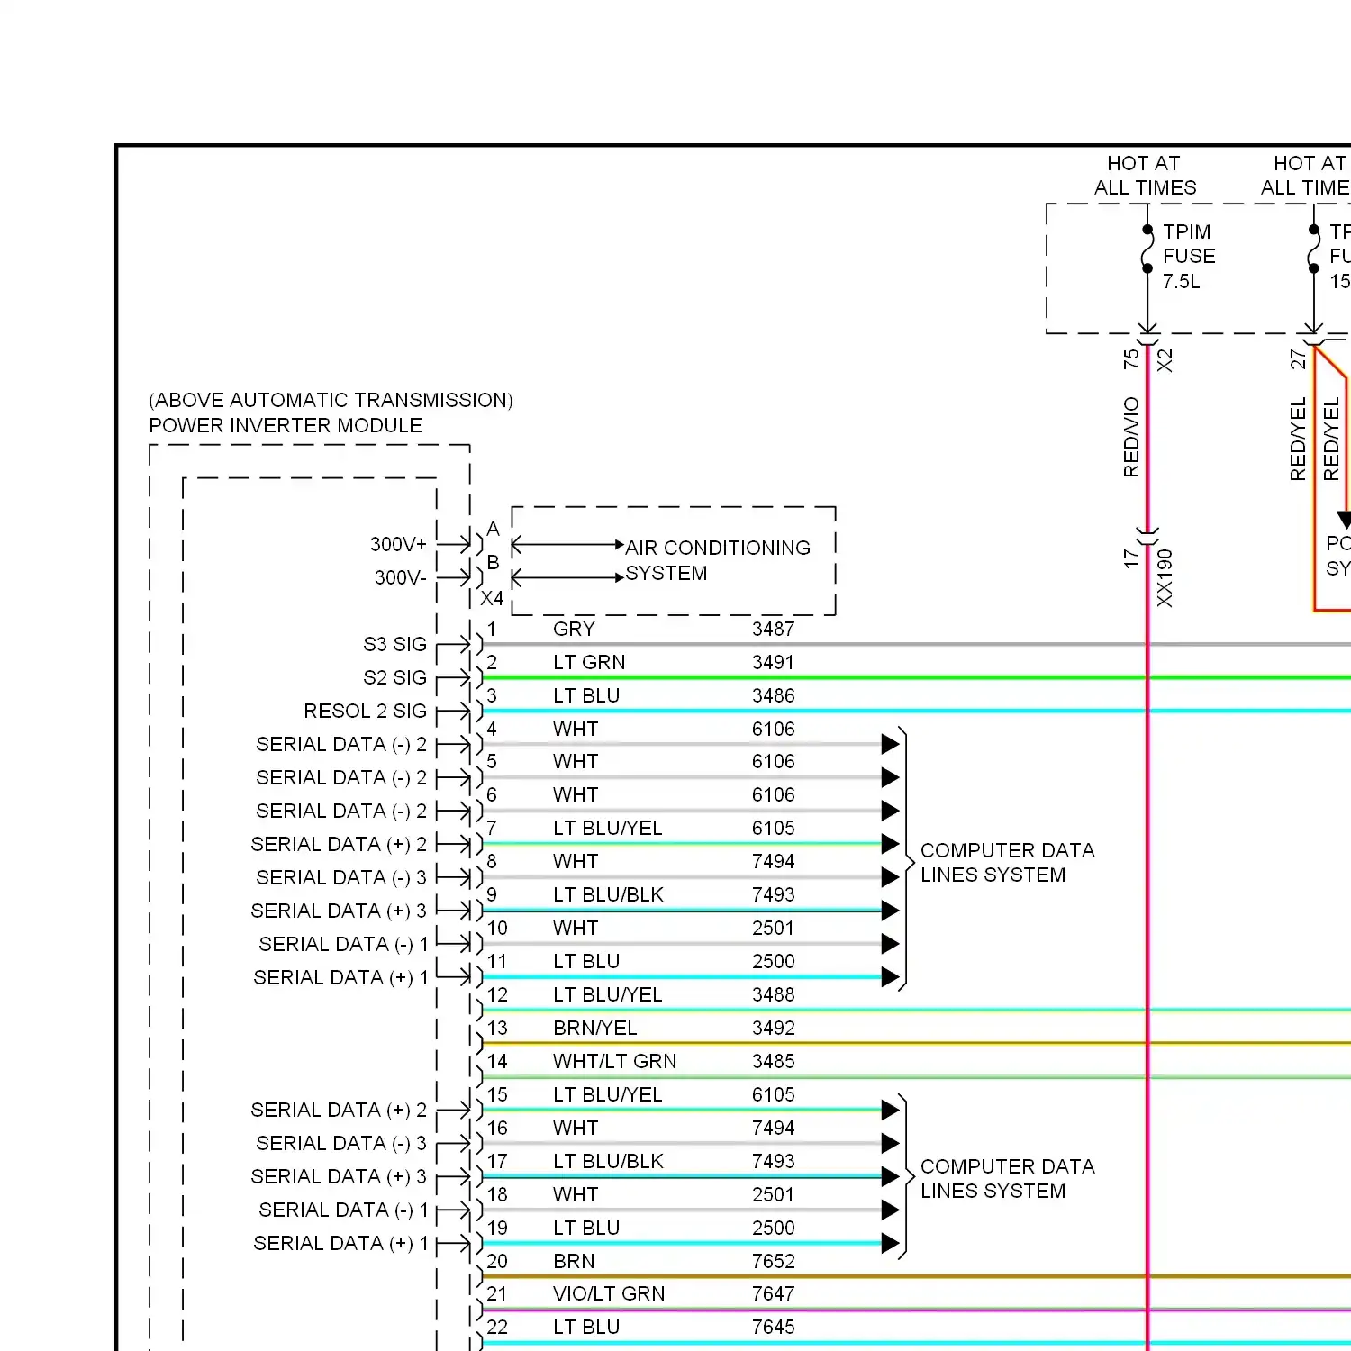Click SERIAL DATA (+) 2 label beside pin 15

click(x=339, y=1110)
